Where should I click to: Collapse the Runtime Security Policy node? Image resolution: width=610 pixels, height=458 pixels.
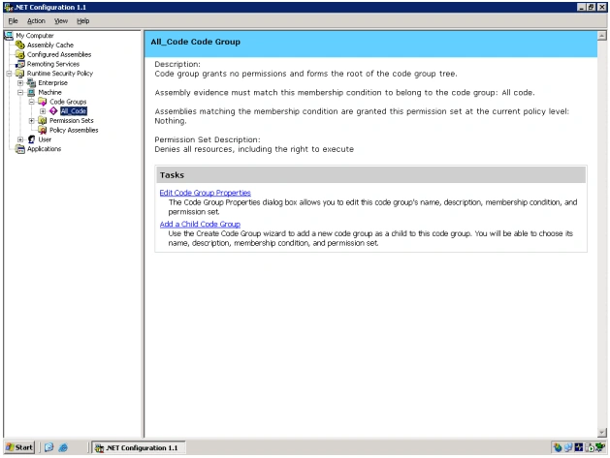tap(10, 74)
